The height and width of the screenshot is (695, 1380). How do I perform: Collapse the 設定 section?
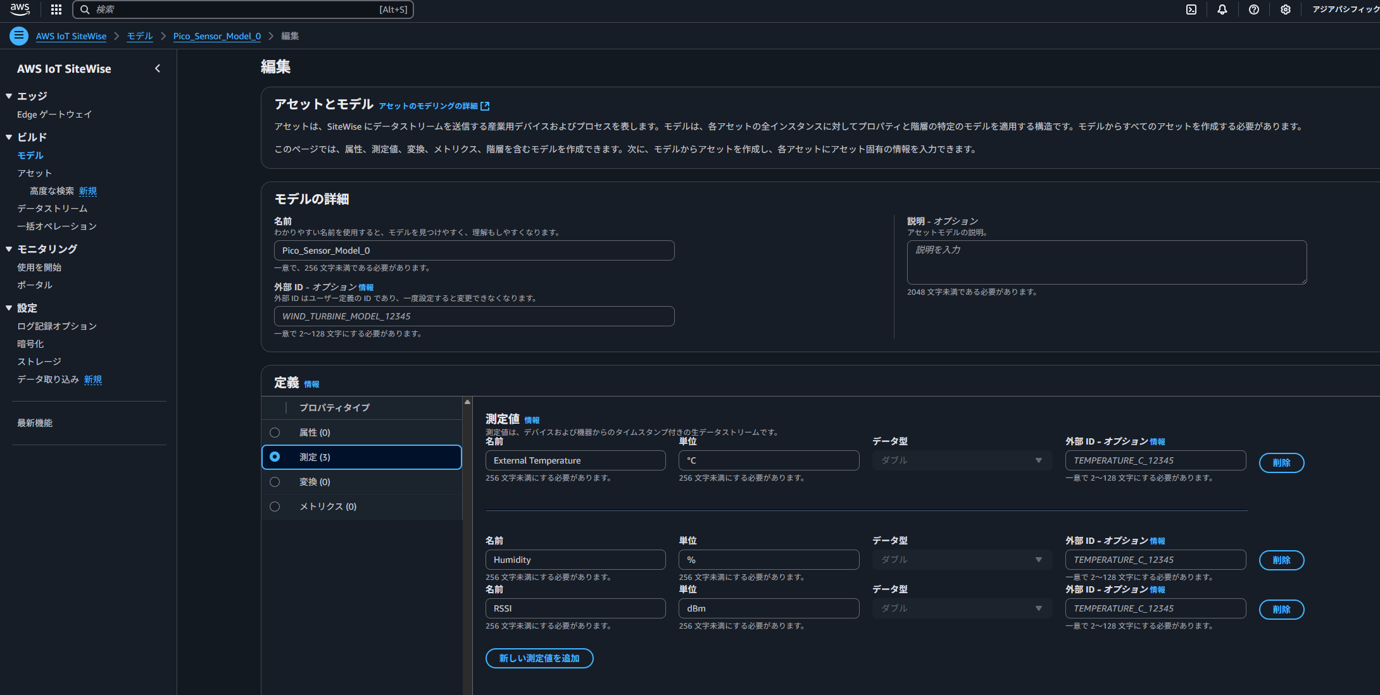tap(9, 308)
